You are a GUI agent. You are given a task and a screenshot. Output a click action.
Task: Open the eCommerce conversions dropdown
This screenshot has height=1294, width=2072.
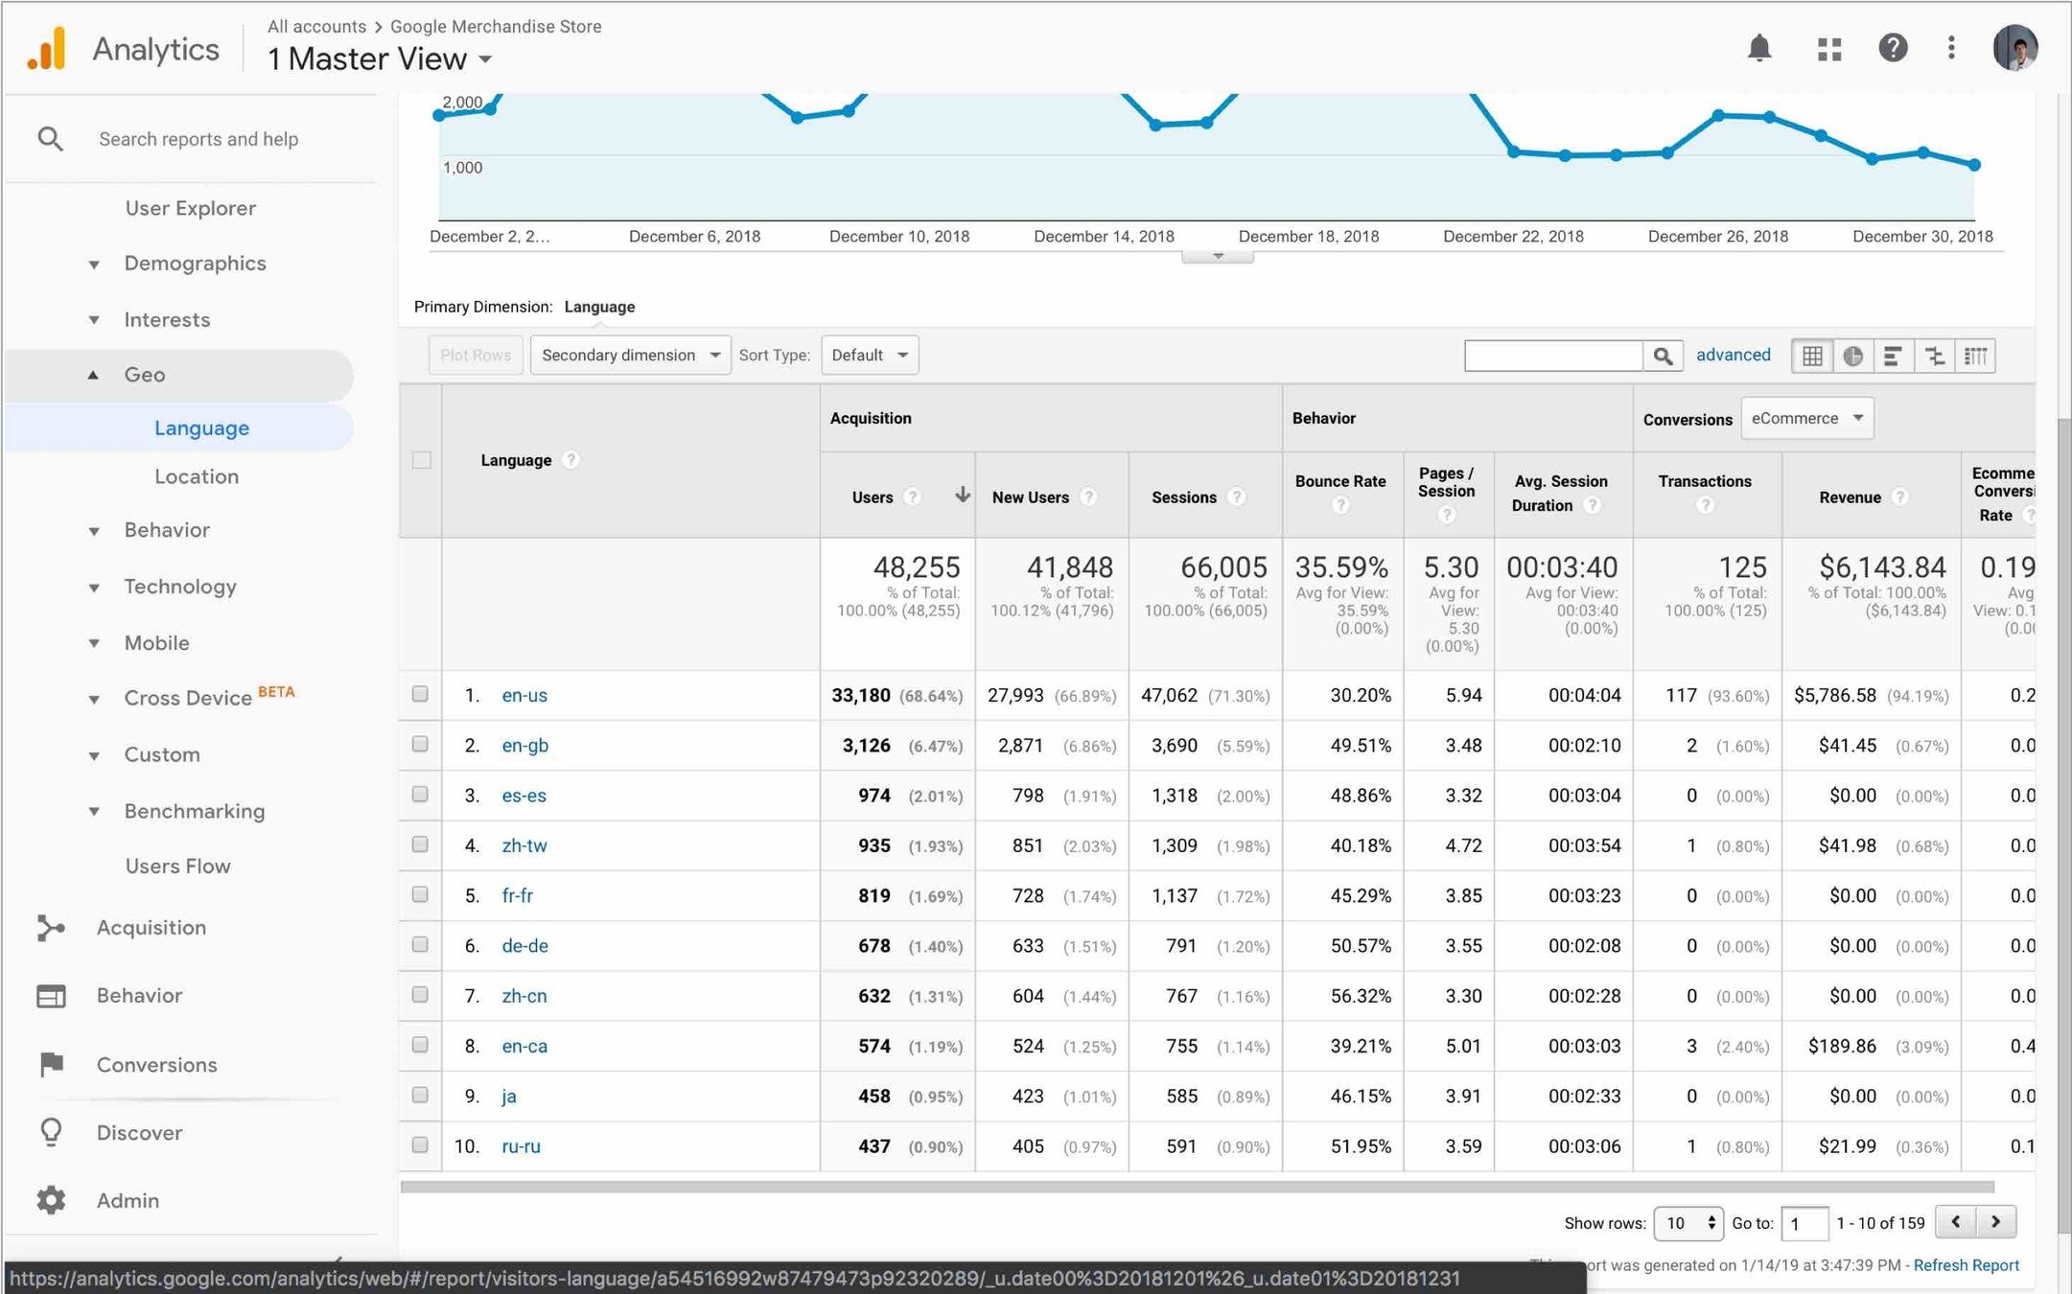click(1806, 418)
